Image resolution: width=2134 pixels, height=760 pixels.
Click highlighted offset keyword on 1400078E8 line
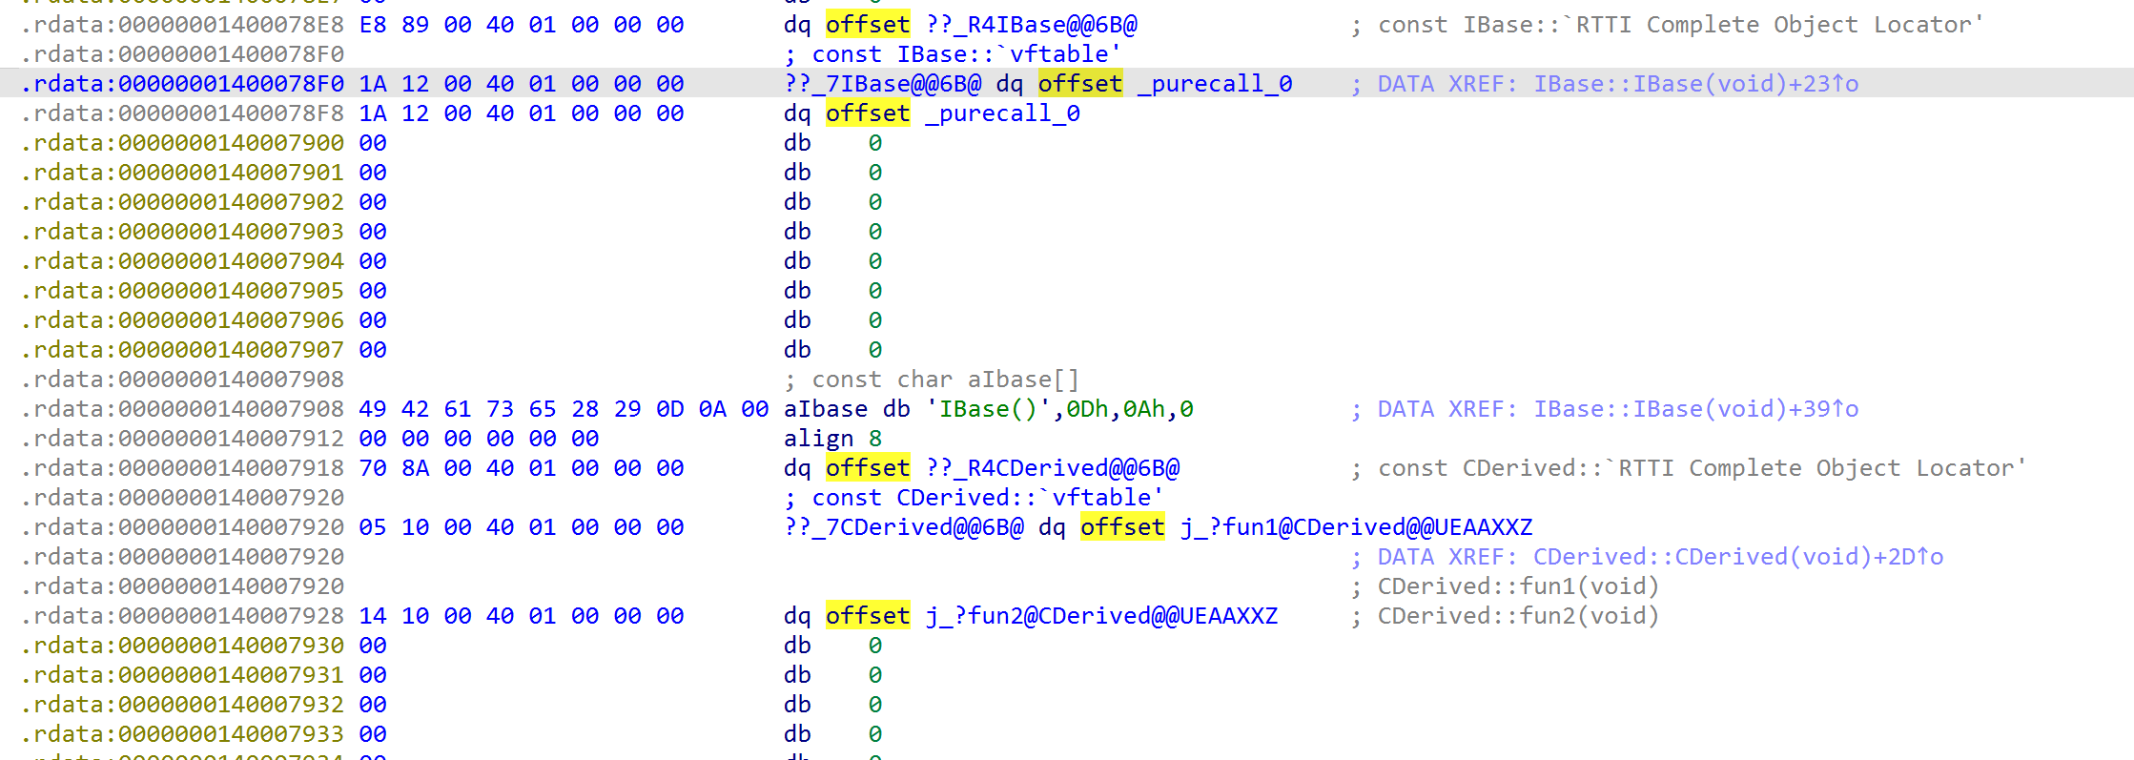(x=868, y=25)
